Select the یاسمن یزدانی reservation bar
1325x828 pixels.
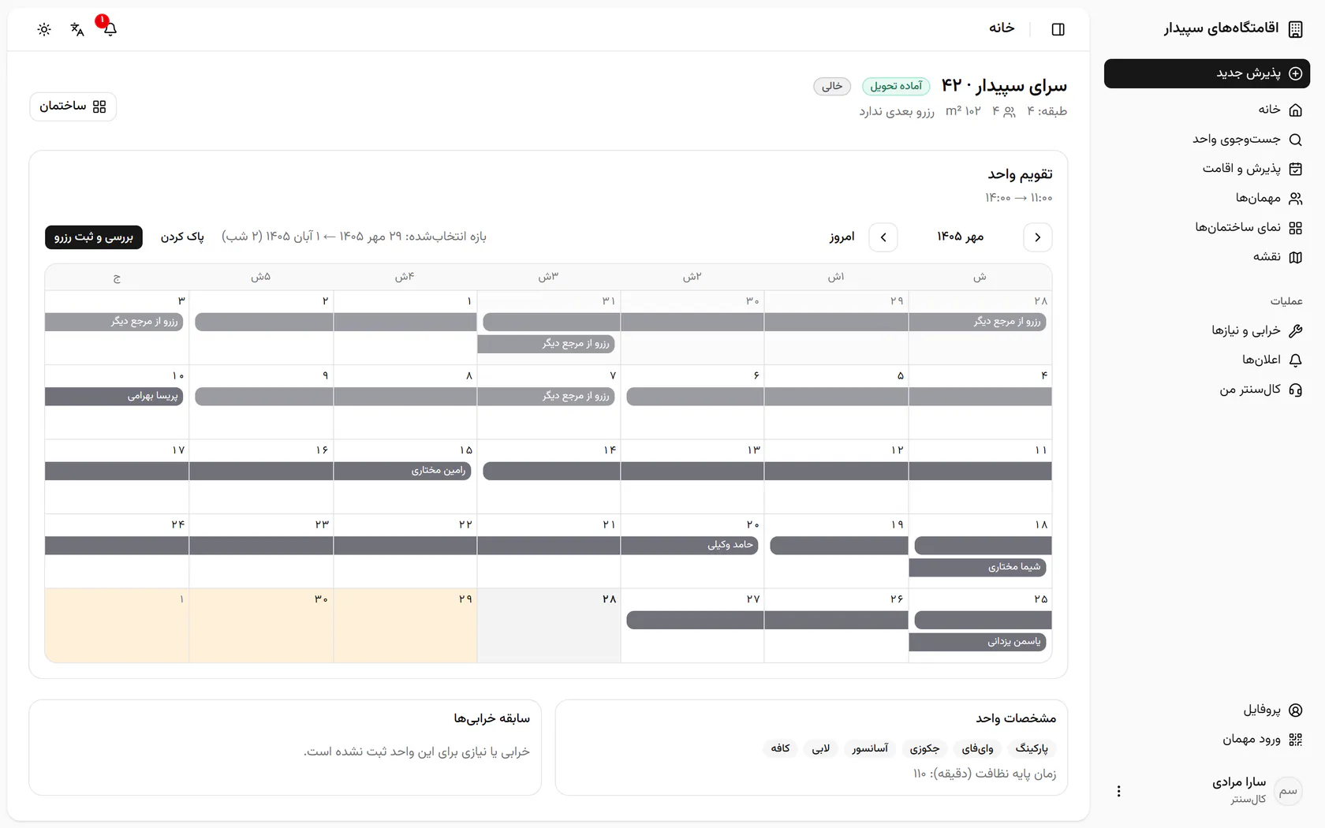tap(978, 642)
